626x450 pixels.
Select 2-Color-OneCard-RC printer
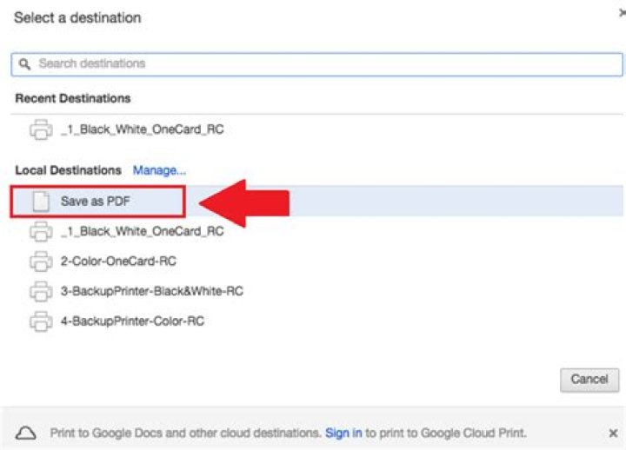point(118,261)
